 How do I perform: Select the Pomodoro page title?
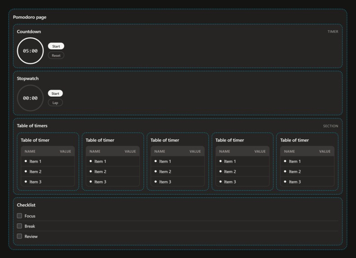(29, 17)
